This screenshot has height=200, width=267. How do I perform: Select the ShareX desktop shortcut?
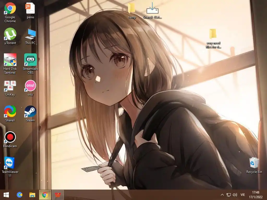10,114
